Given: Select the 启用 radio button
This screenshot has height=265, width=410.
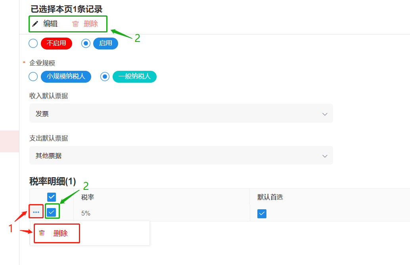Looking at the screenshot, I should (x=86, y=43).
